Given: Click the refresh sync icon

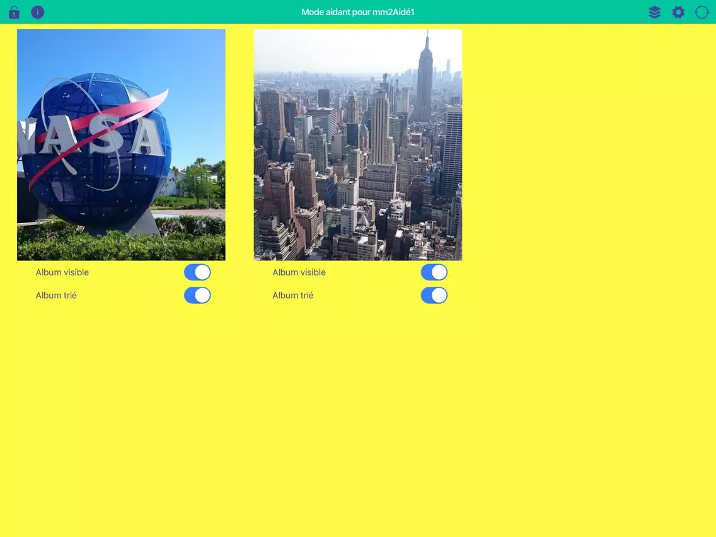Looking at the screenshot, I should tap(702, 13).
